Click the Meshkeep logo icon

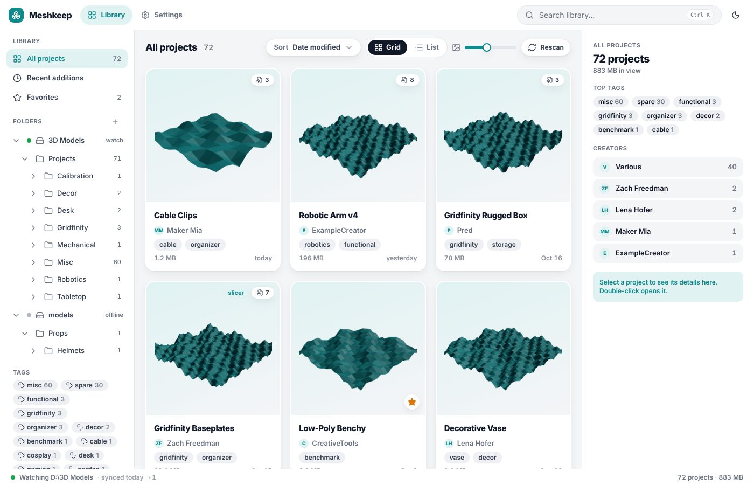point(16,15)
